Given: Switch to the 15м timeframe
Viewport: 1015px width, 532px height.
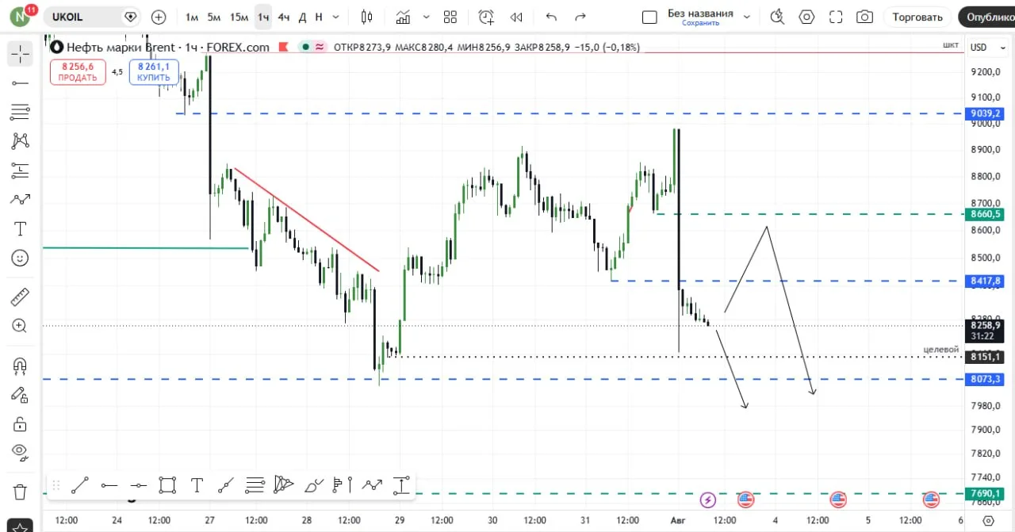Looking at the screenshot, I should [239, 17].
